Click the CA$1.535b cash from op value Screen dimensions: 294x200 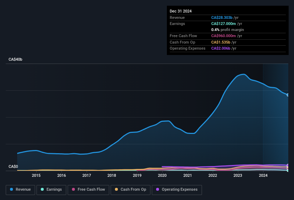[221, 42]
